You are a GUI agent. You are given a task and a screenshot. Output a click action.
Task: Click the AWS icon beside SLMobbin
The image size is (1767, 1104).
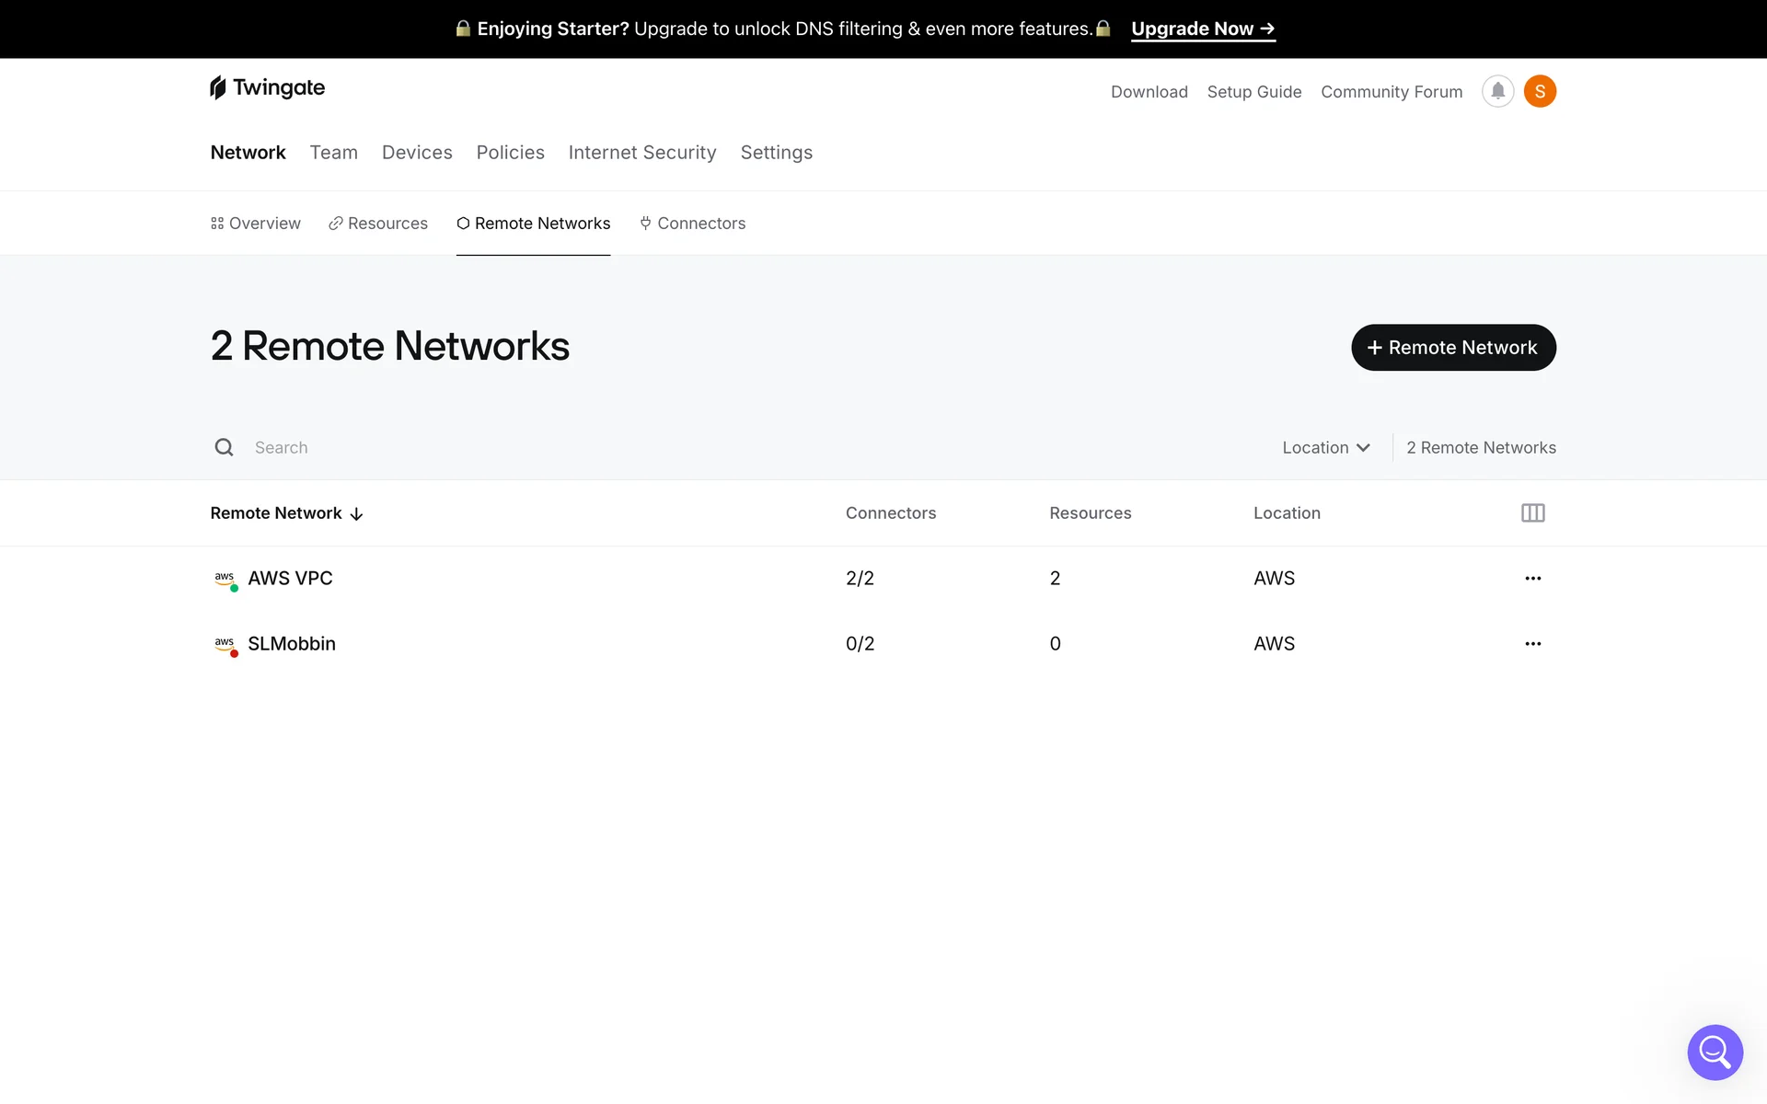point(225,644)
